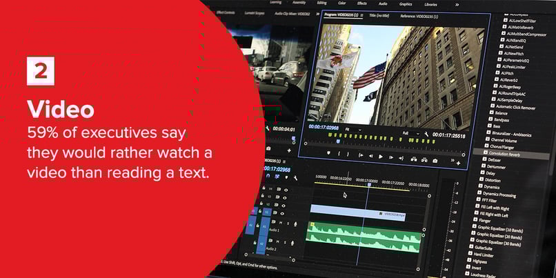This screenshot has height=278, width=556.
Task: Toggle eye visibility for track V3
Action: [x=285, y=197]
